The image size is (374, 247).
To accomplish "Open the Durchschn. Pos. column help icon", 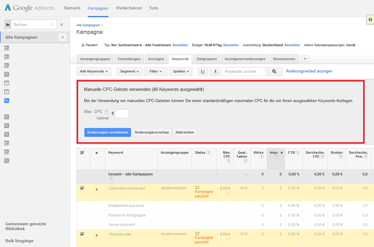I will tap(366, 157).
